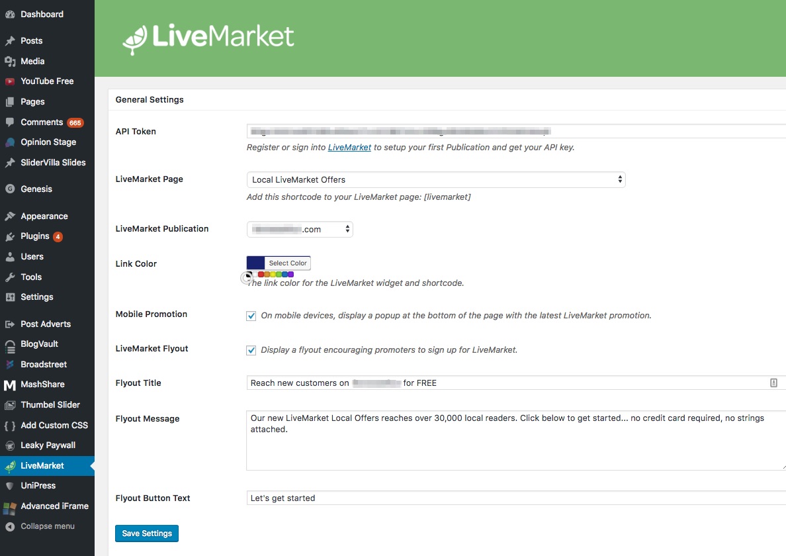
Task: Click the Advanced iFrame icon
Action: 9,508
